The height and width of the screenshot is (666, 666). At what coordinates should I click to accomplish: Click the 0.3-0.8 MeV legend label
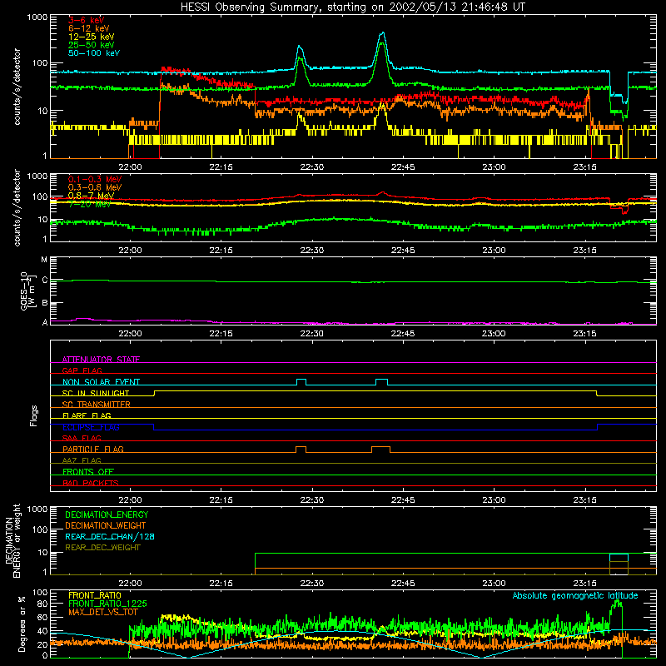[95, 187]
